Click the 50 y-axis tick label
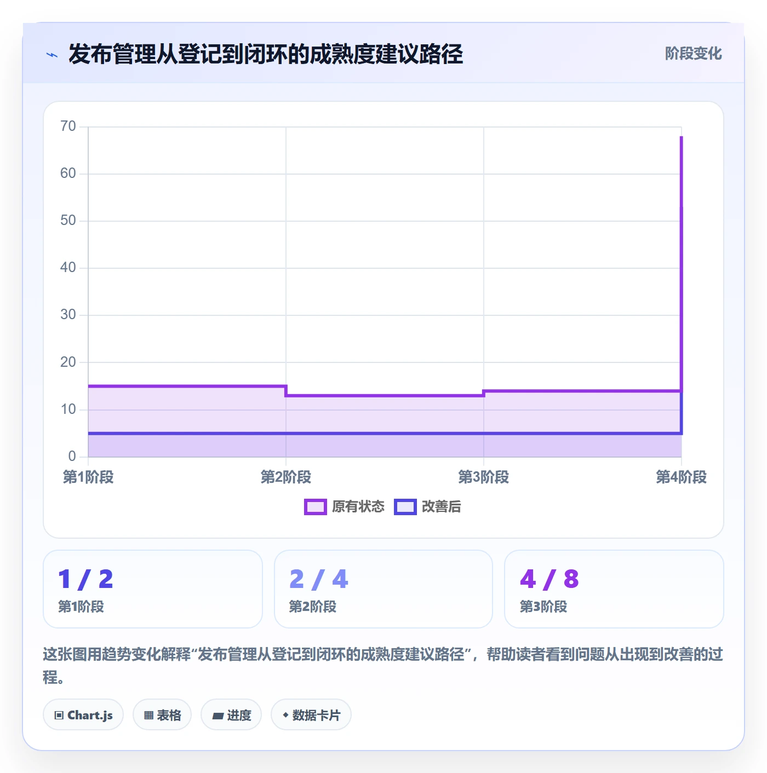The height and width of the screenshot is (773, 767). click(x=68, y=221)
